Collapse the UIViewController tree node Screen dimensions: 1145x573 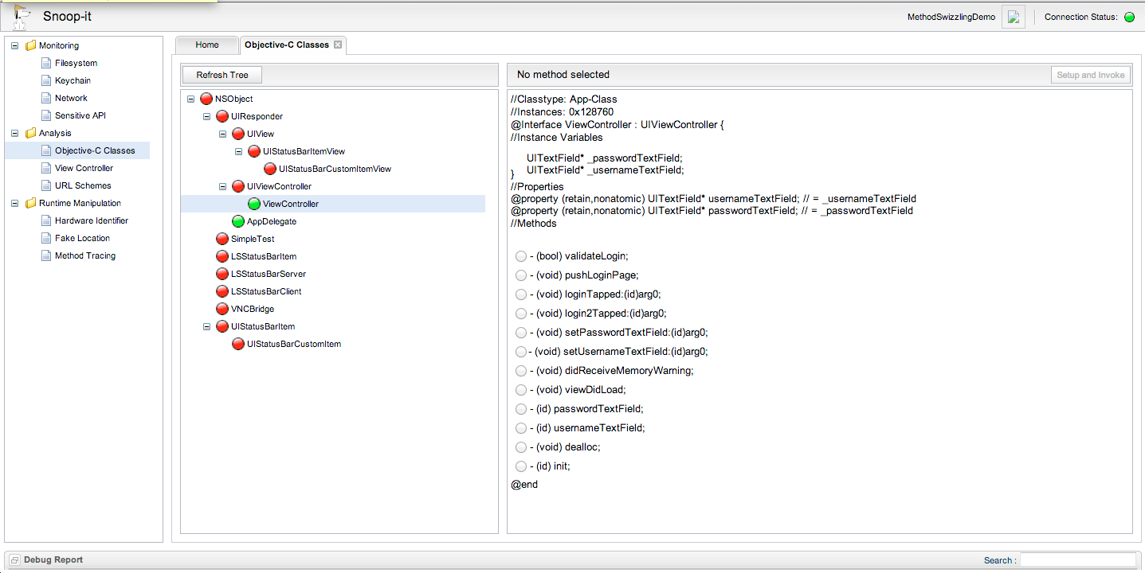pos(222,186)
